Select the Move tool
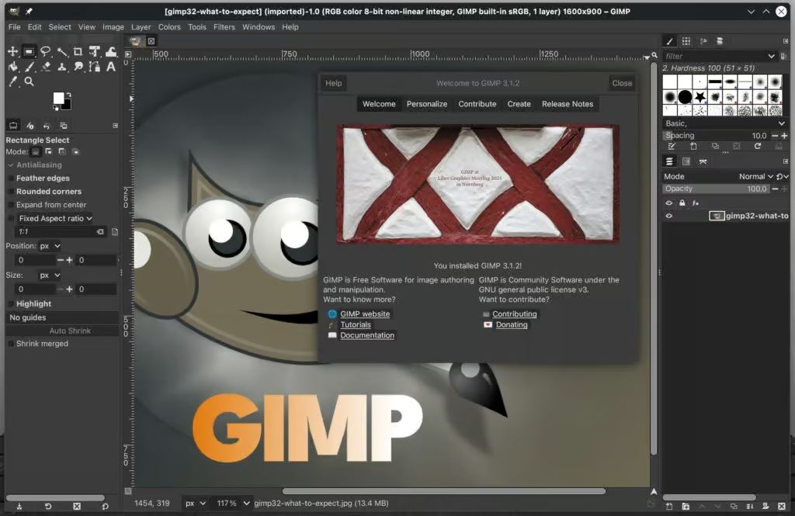The image size is (795, 516). 12,51
